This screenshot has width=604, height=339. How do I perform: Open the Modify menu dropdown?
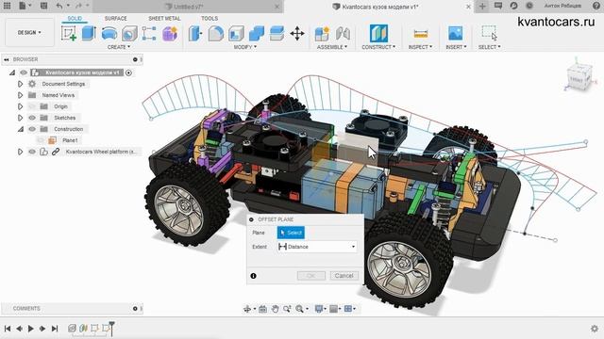click(245, 47)
